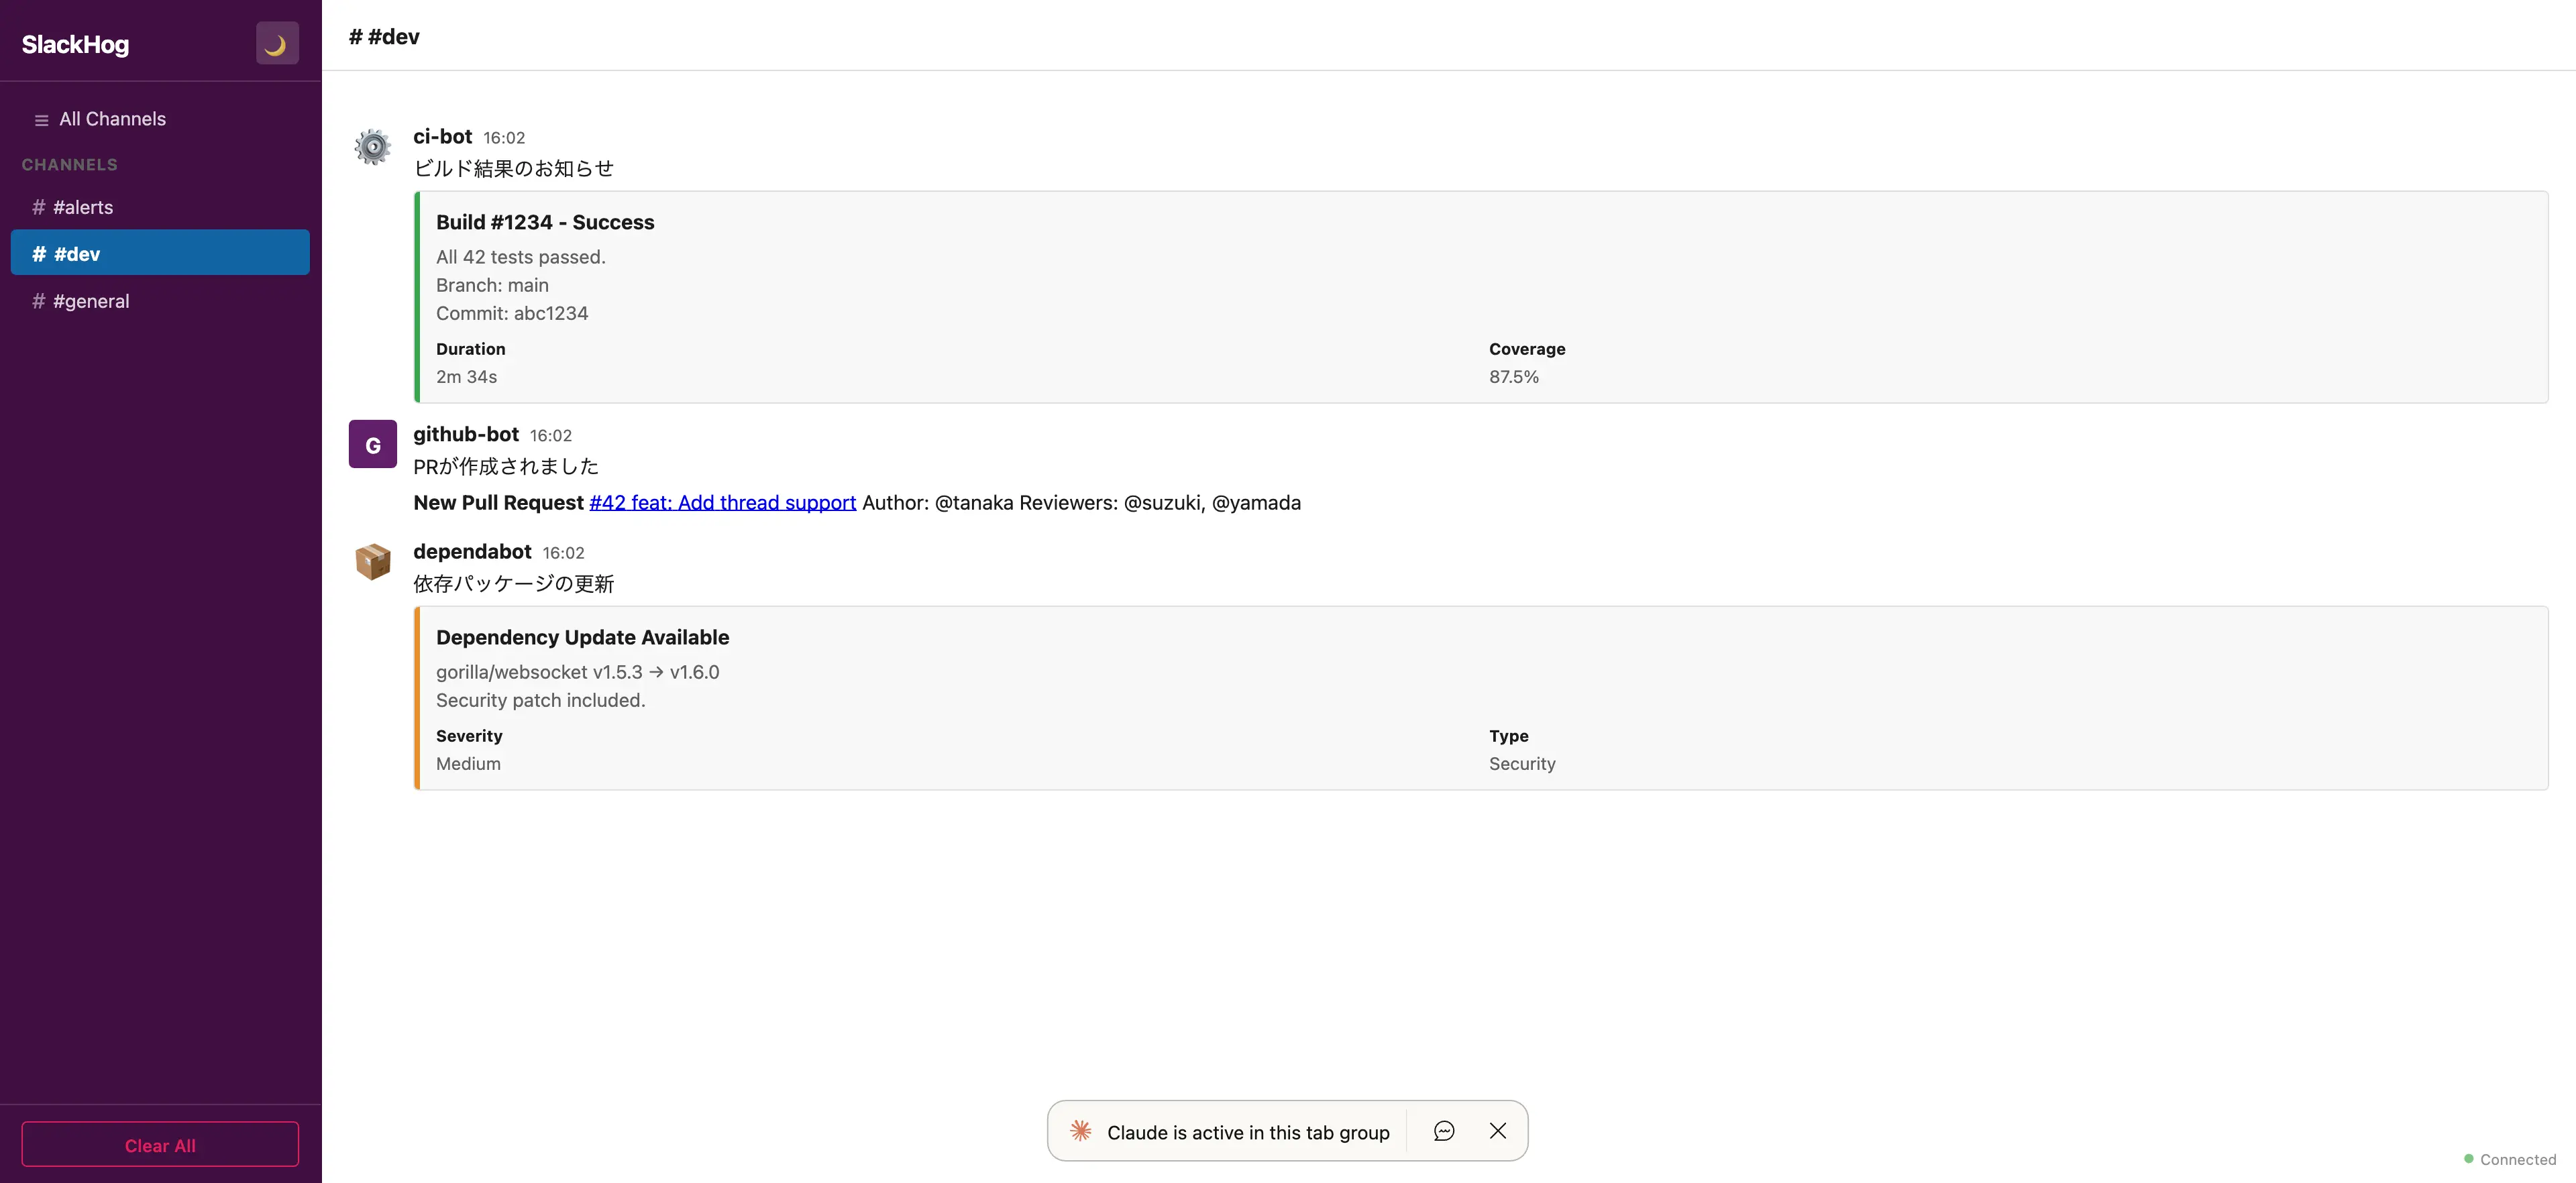Click Build #1234 - Success attachment title
Viewport: 2576px width, 1183px height.
click(545, 222)
